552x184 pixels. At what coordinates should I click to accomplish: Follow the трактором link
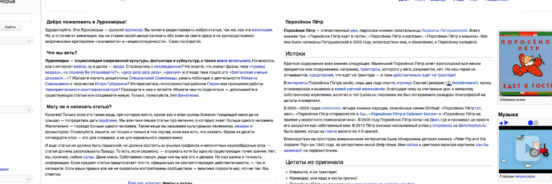[x=370, y=69]
